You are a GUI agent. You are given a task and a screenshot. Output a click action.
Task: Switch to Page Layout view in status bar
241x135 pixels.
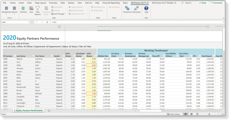coord(191,114)
